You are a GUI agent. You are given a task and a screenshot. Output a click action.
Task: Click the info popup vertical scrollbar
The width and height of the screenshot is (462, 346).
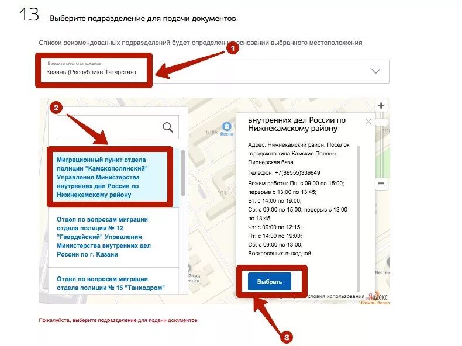coord(358,218)
